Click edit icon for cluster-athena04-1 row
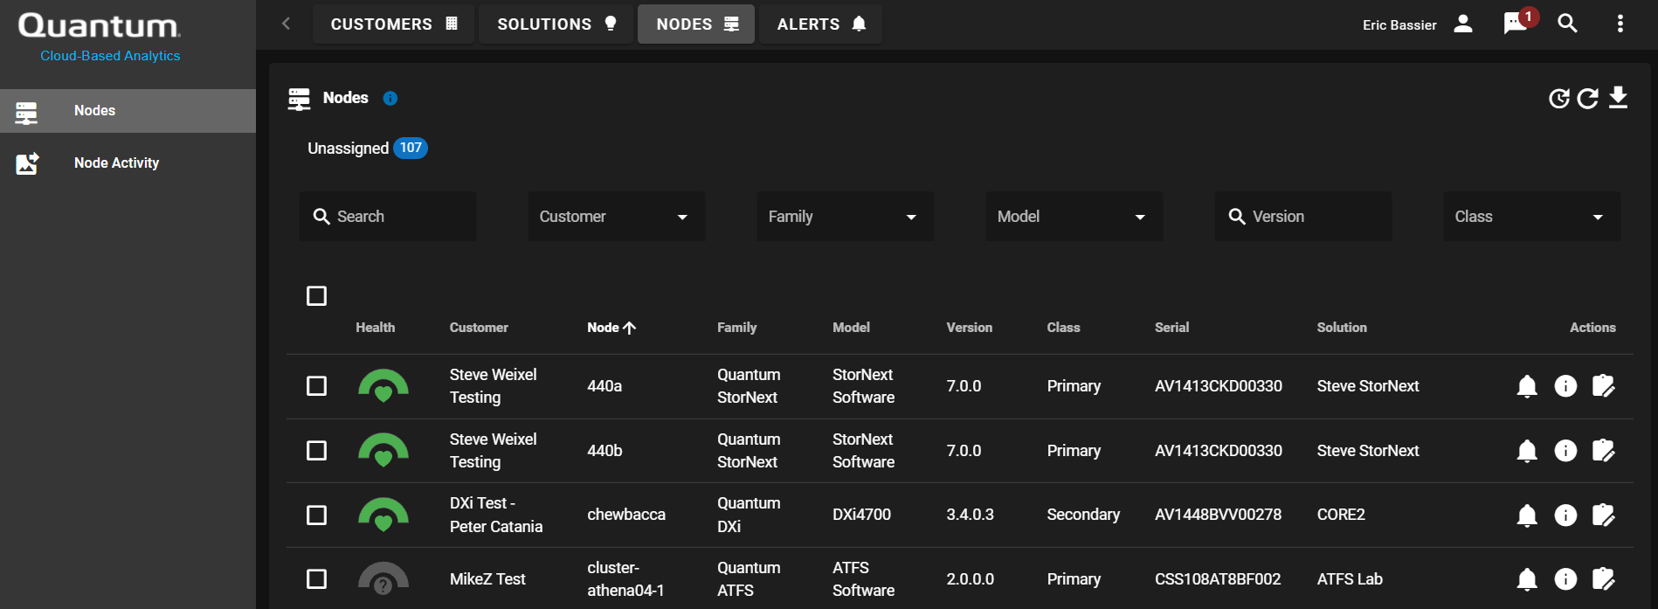This screenshot has height=609, width=1658. coord(1603,579)
